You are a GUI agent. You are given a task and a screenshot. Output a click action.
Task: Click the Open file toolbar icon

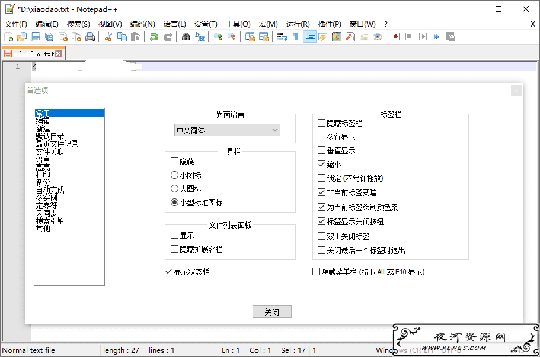pos(22,37)
